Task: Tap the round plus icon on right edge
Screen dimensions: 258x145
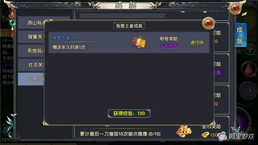Action: pos(250,49)
